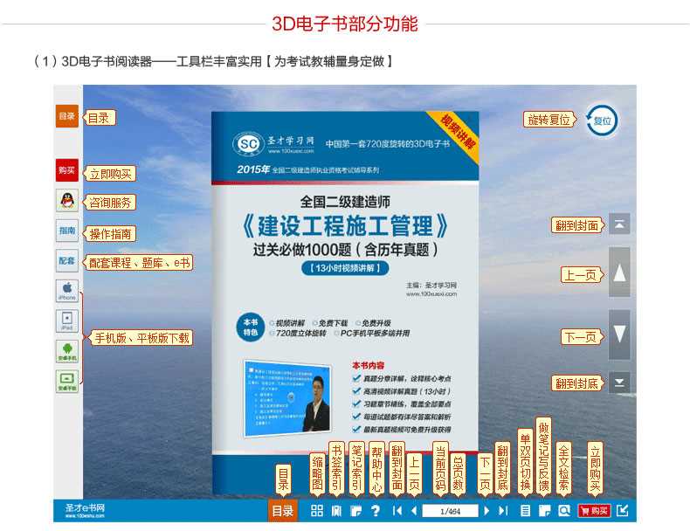Click the rotation reset (复位) icon
This screenshot has width=690, height=531.
(x=602, y=120)
